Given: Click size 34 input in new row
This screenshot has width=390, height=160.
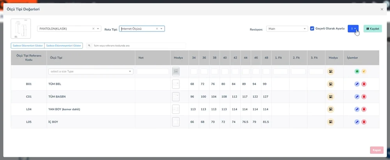Looking at the screenshot, I should tap(194, 71).
